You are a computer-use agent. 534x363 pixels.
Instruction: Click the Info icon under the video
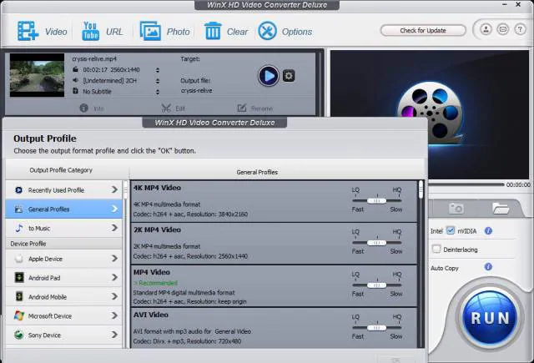click(x=83, y=108)
